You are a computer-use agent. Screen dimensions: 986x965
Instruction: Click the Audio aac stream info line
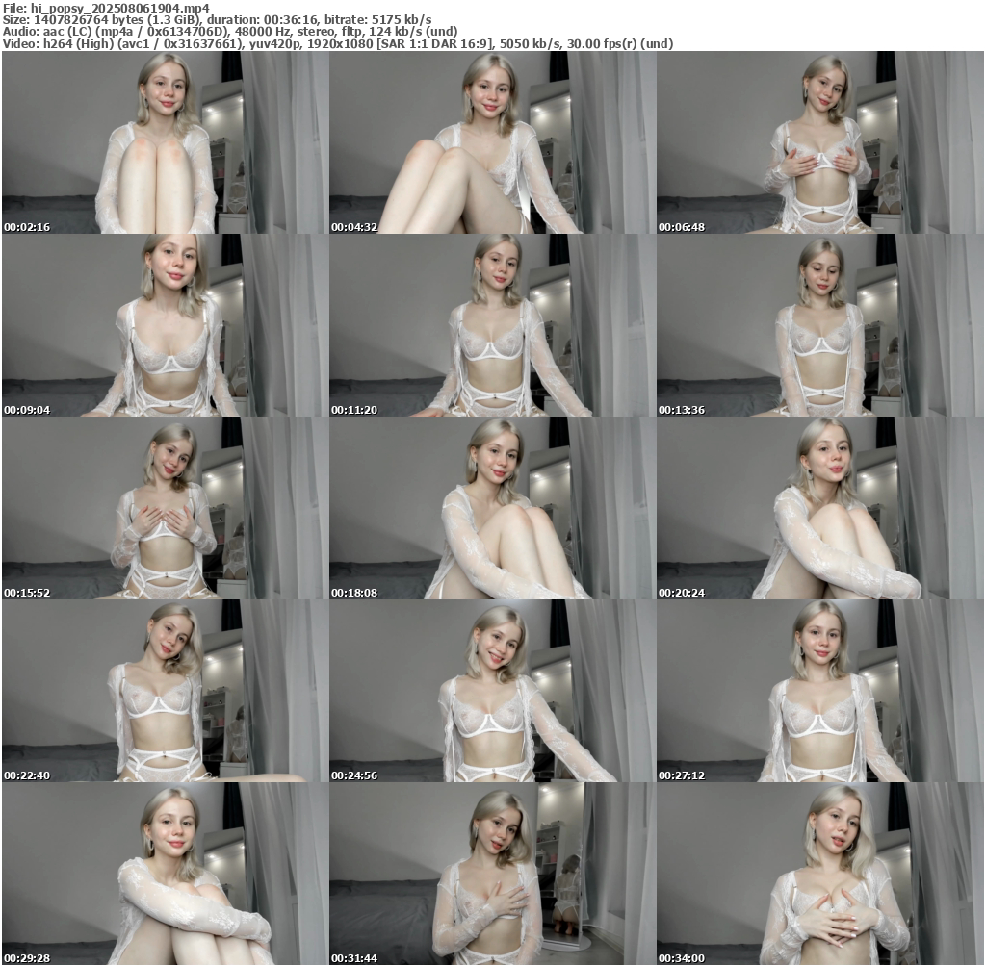230,32
